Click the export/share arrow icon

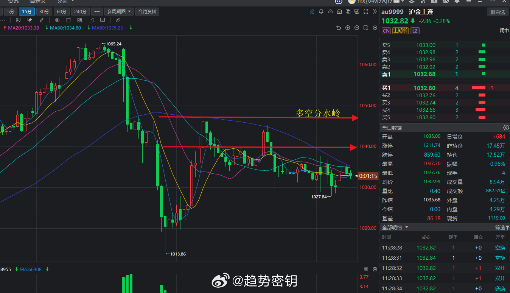tap(91, 20)
